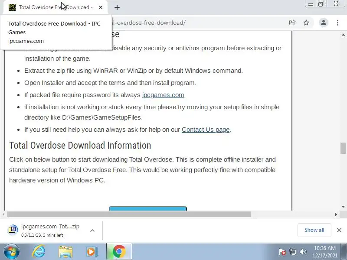Launch Internet Explorer from the taskbar
Screen dimensions: 347x260
(x=39, y=252)
